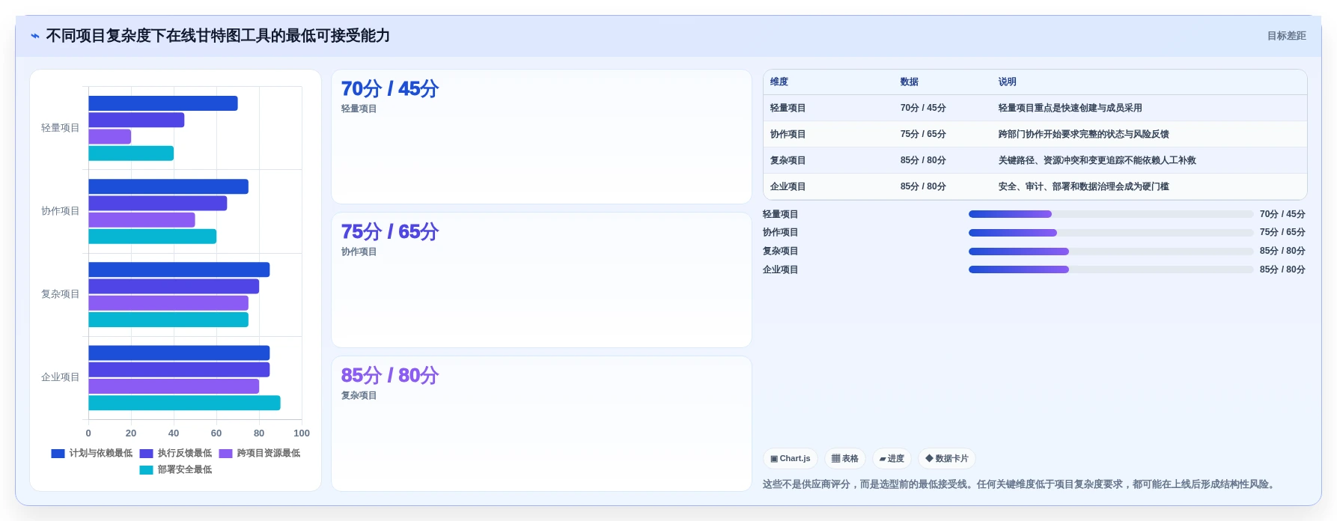Select the 70分 / 45分 轻量项目 card
The image size is (1337, 521).
tap(541, 136)
